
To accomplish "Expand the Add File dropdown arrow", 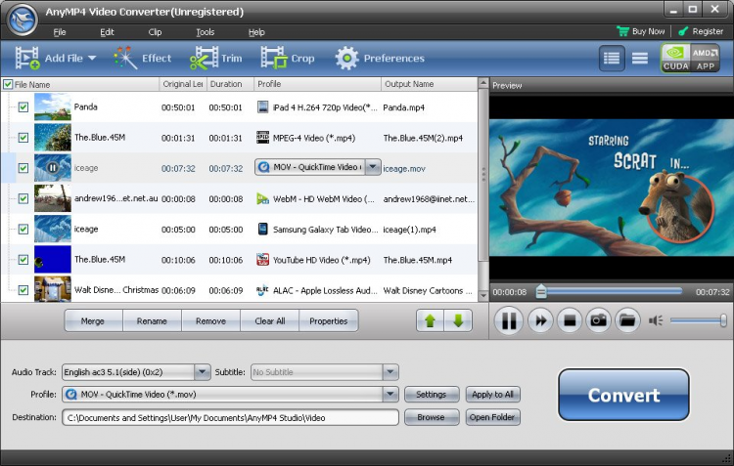I will 92,59.
